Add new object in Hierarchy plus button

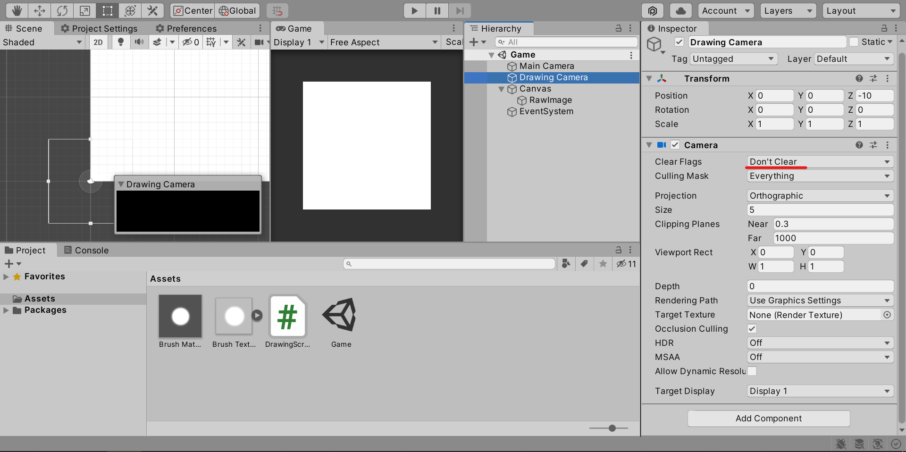point(478,42)
